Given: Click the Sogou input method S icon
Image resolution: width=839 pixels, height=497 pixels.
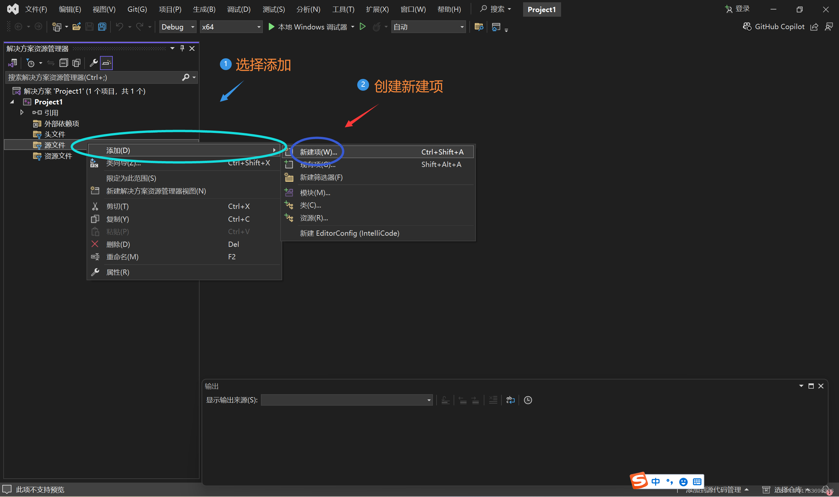Looking at the screenshot, I should click(x=639, y=481).
